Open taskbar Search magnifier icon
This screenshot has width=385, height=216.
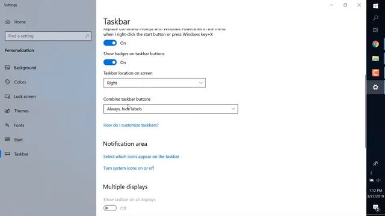(375, 18)
